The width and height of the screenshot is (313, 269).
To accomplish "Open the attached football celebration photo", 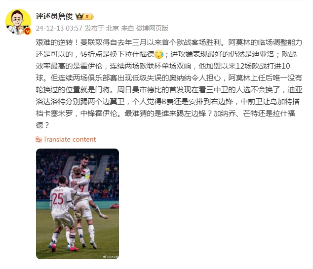I will [x=78, y=204].
